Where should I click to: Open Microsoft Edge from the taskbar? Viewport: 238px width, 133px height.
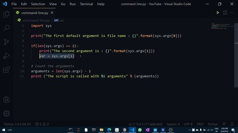(x=109, y=130)
